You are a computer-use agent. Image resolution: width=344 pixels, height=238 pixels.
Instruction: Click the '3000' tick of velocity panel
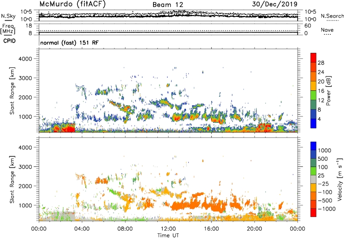[x=25, y=167]
